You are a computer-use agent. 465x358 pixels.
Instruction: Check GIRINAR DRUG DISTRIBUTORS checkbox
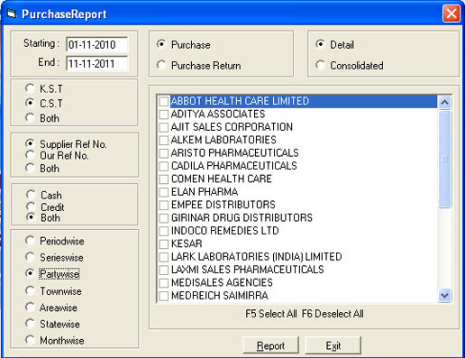(x=163, y=218)
